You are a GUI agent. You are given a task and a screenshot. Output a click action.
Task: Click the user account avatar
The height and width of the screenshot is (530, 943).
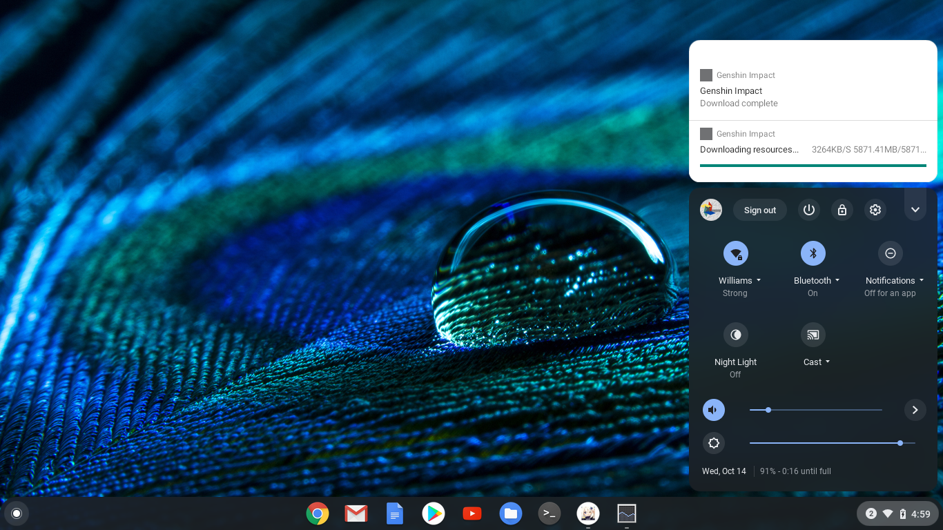point(711,210)
